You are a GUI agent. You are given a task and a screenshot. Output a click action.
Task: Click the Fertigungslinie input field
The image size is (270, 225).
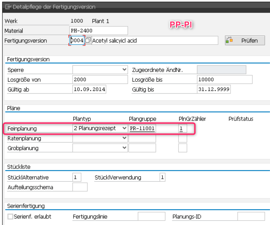coord(151,216)
